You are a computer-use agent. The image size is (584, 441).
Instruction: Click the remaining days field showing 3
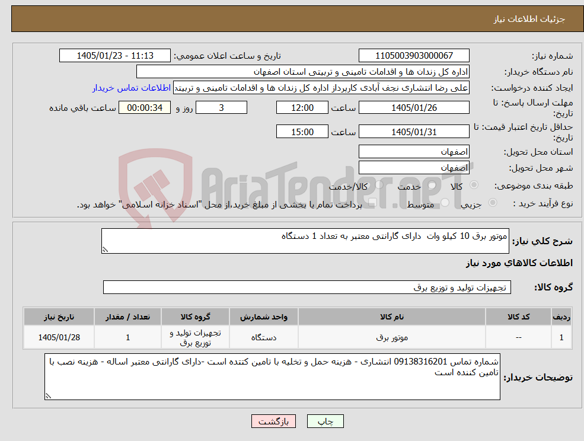pyautogui.click(x=221, y=108)
